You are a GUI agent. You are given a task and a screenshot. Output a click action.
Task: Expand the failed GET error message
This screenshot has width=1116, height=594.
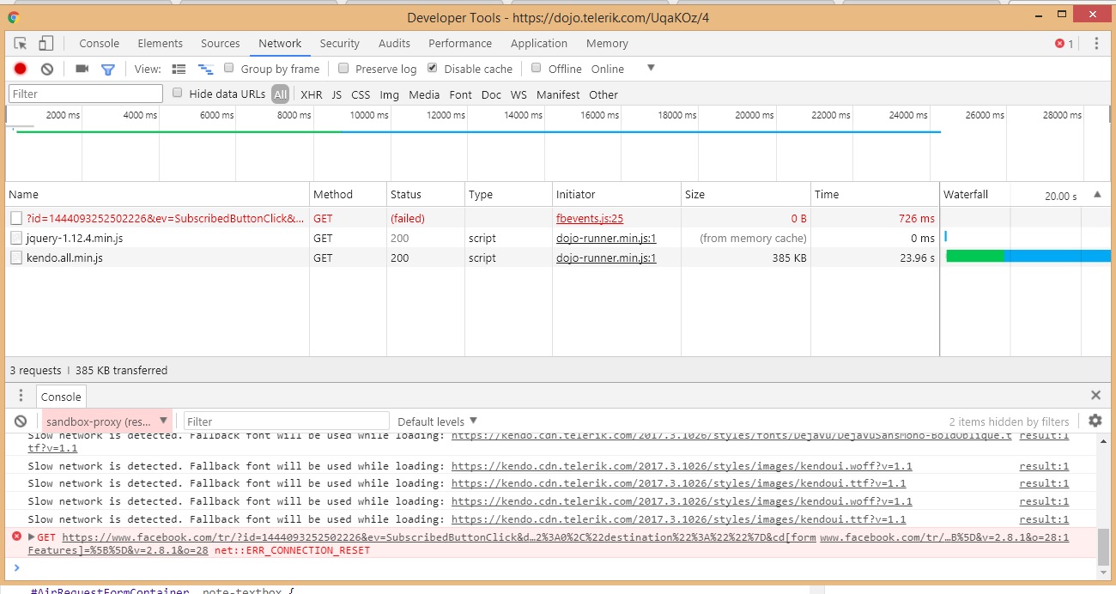coord(32,537)
